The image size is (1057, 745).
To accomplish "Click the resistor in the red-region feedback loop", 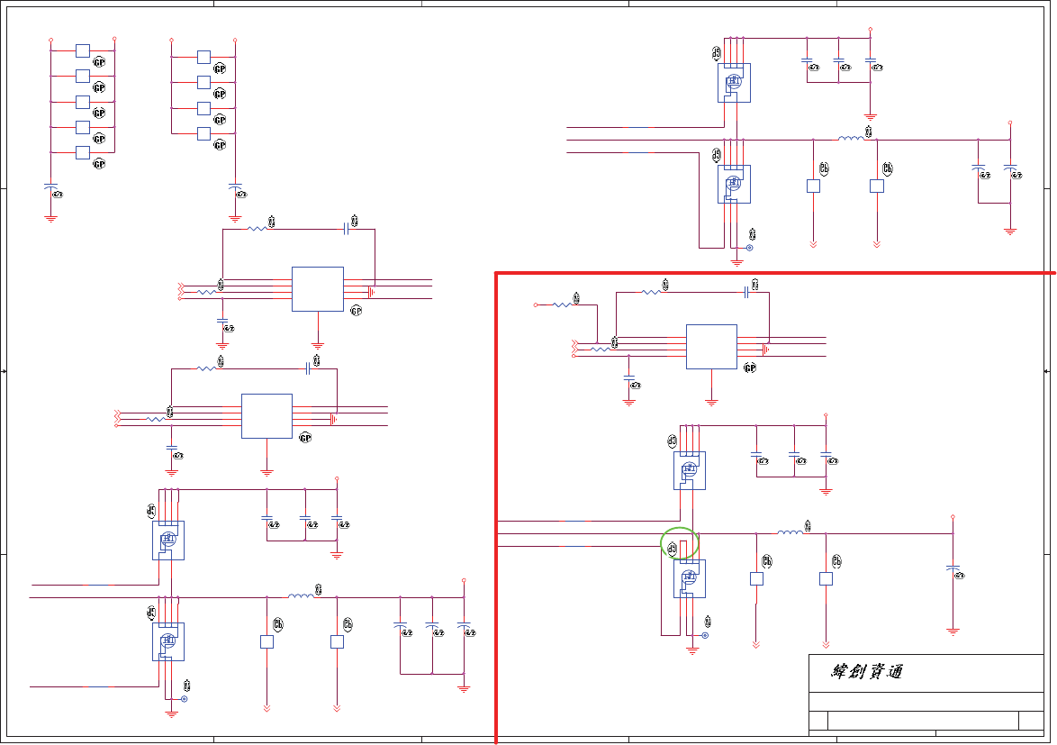I will (651, 292).
